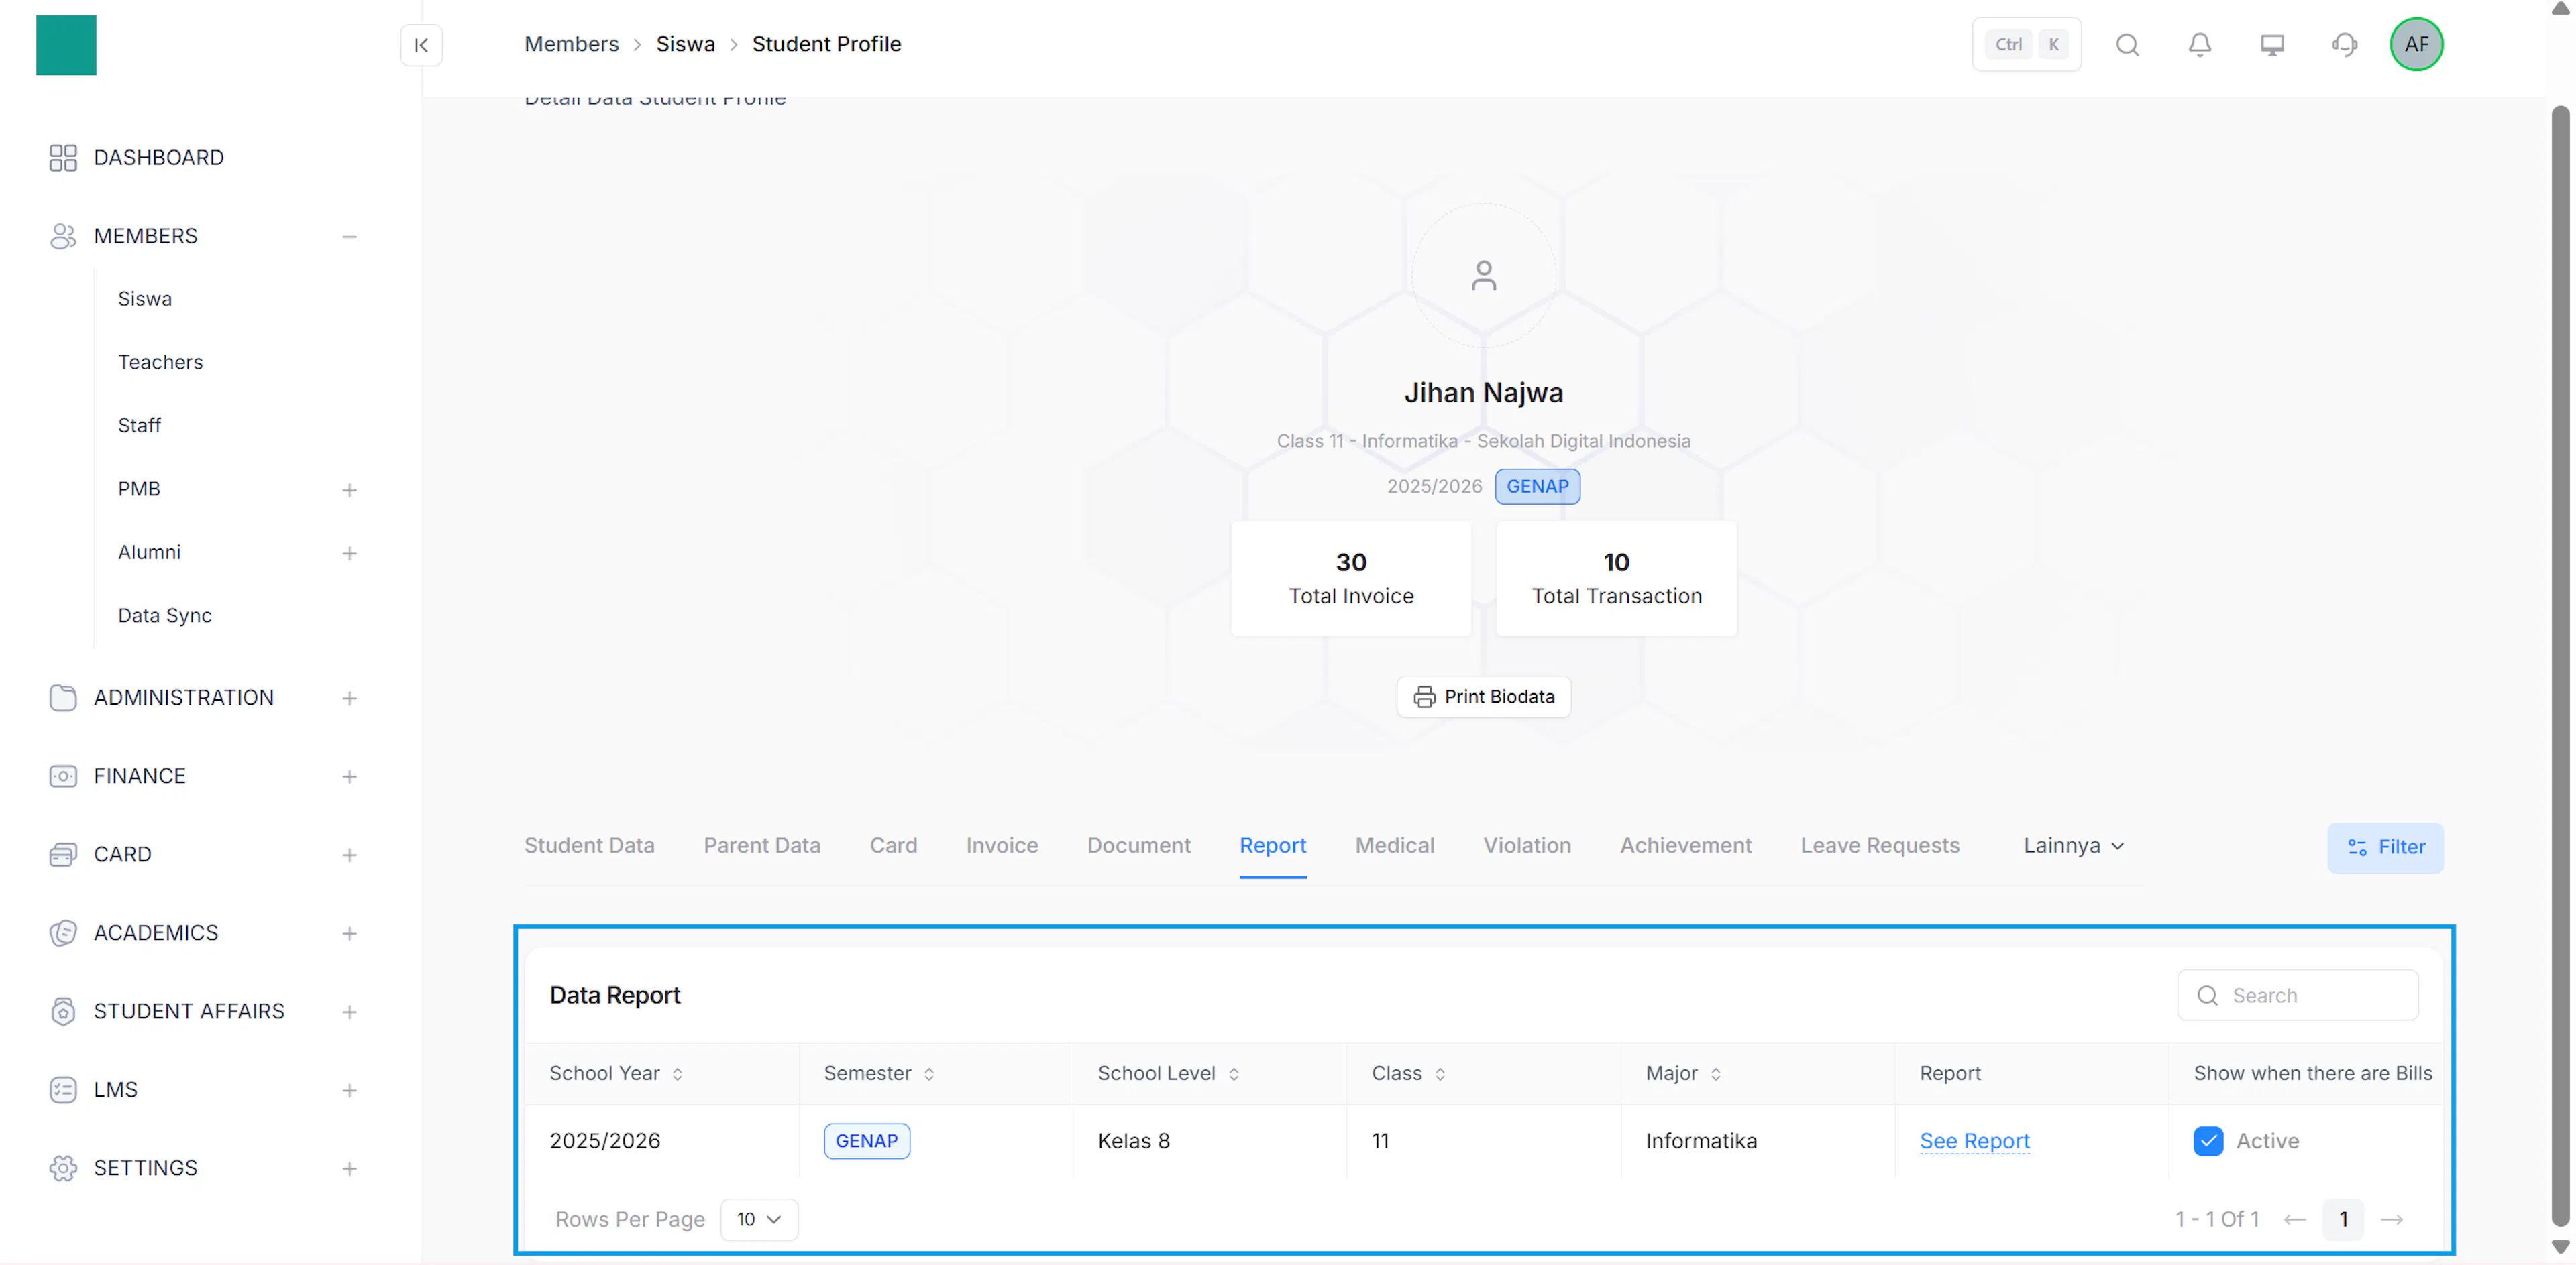The width and height of the screenshot is (2576, 1265).
Task: Click the Data Report search field
Action: click(x=2297, y=996)
